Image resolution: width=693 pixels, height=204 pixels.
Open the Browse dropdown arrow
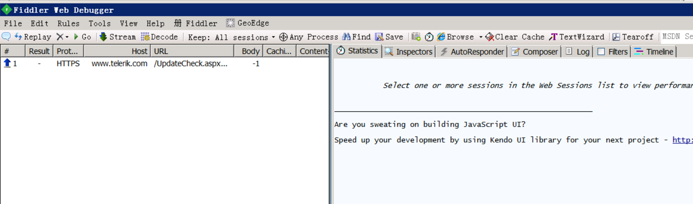click(481, 37)
